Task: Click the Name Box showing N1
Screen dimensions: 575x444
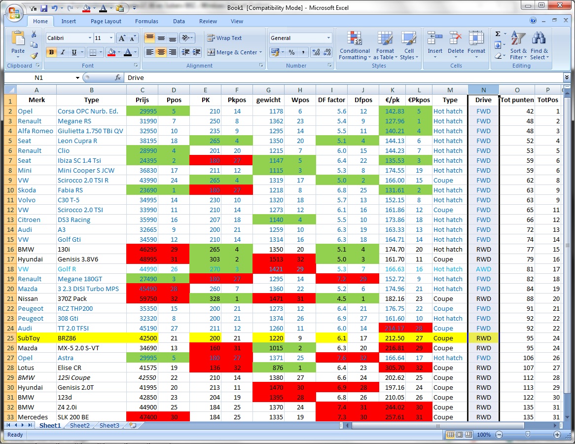Action: pyautogui.click(x=39, y=77)
